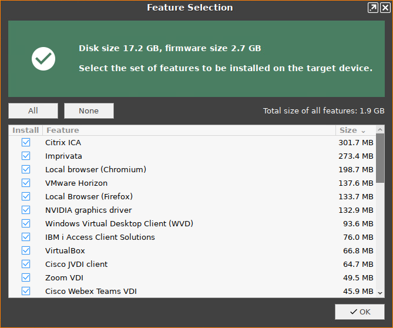Screen dimensions: 393x328
Task: Click the detach window arrow icon
Action: click(x=373, y=8)
